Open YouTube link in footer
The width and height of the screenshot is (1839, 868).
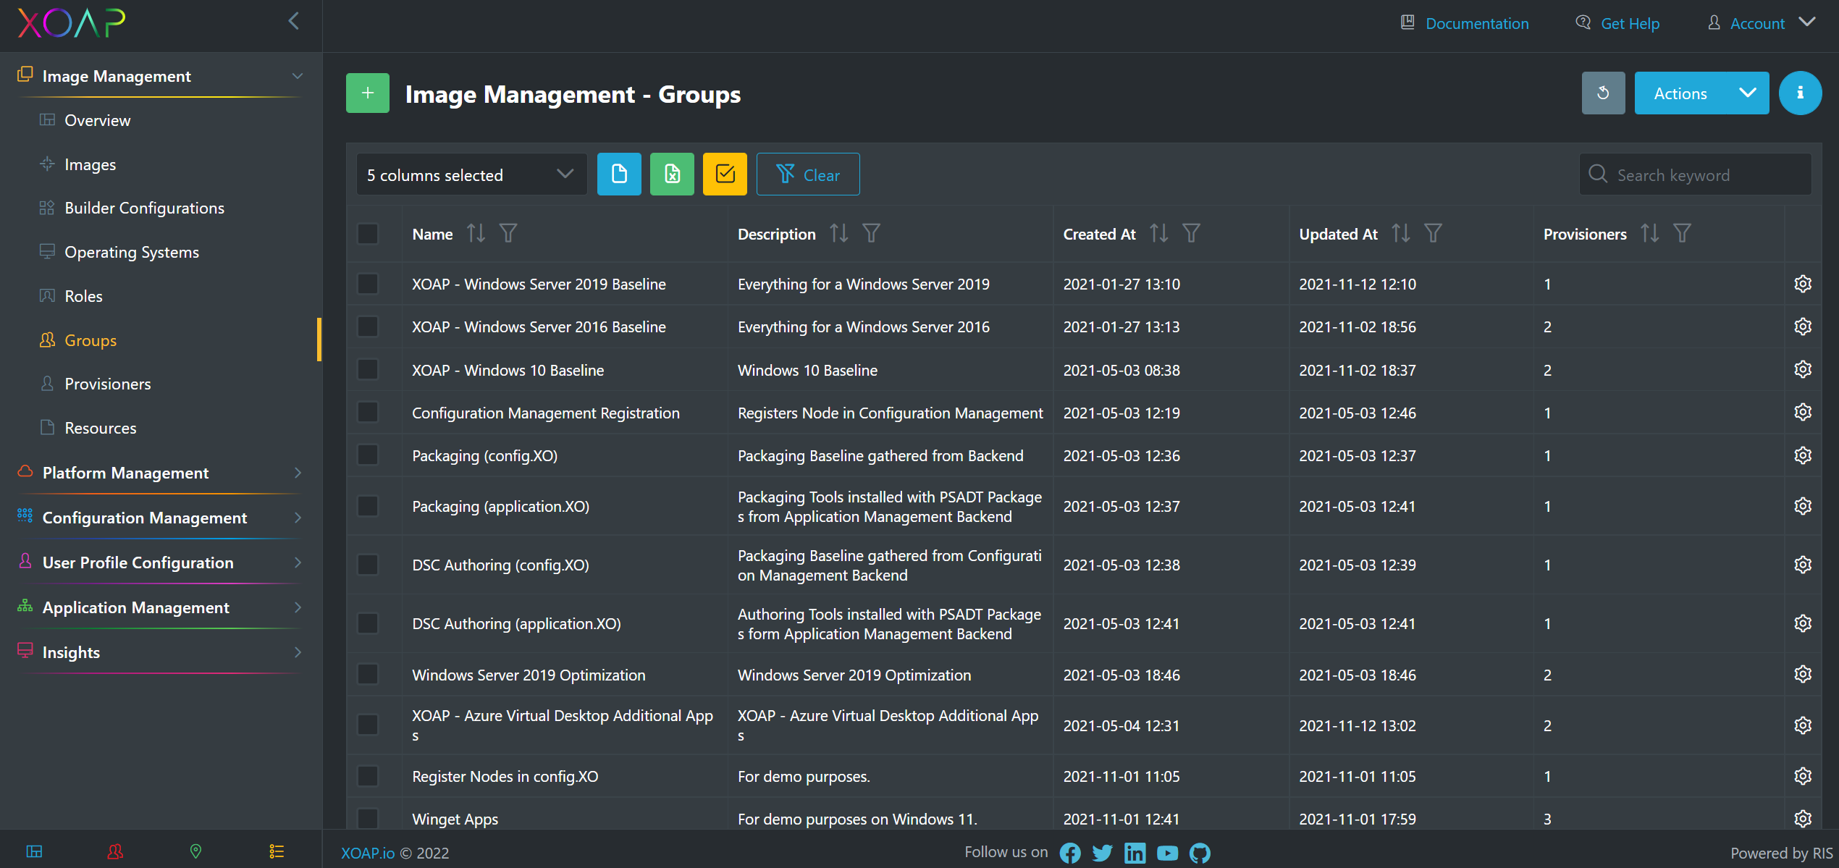(x=1167, y=853)
